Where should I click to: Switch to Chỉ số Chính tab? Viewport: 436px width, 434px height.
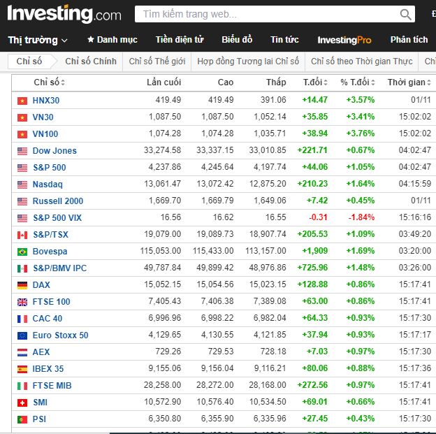tap(91, 62)
